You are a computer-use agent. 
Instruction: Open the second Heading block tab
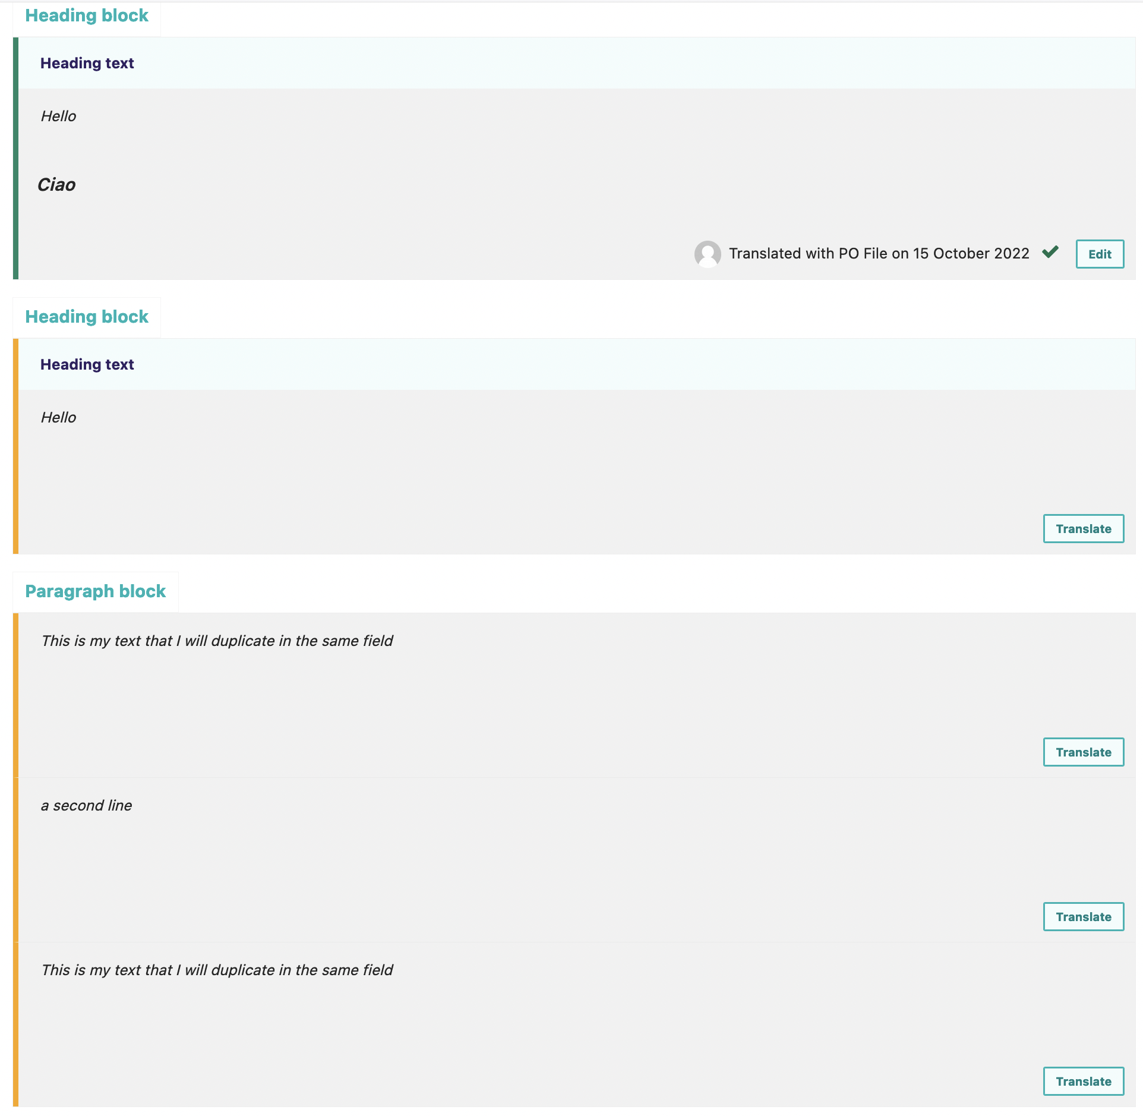(87, 317)
